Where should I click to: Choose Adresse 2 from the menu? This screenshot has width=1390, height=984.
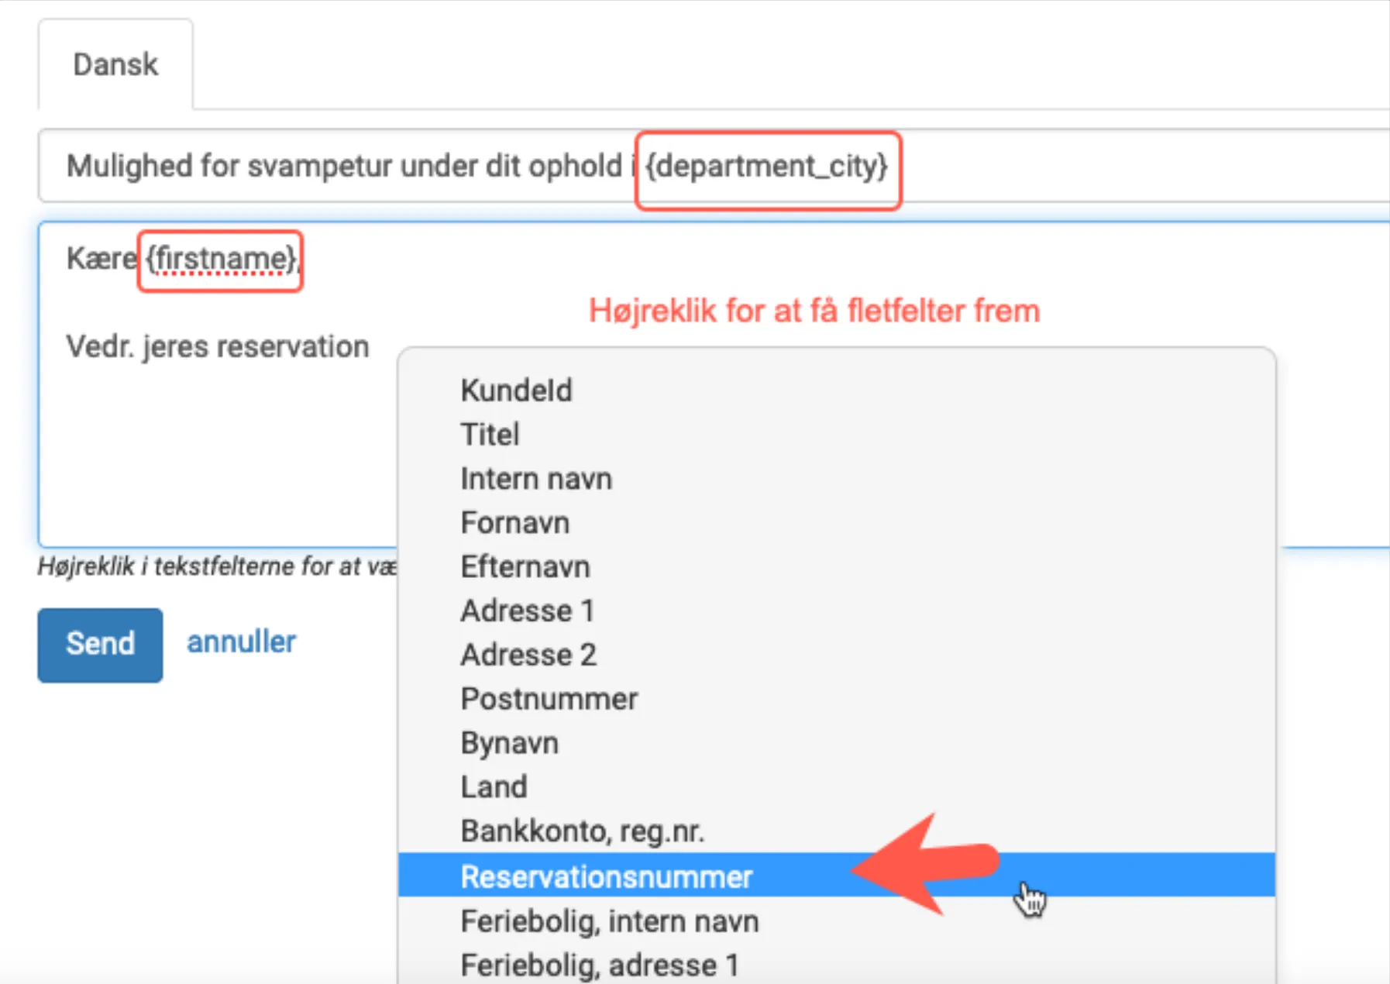pos(528,655)
